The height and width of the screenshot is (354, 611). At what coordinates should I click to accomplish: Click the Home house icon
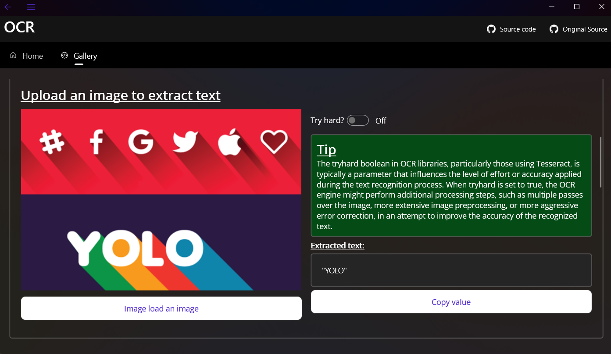[13, 56]
